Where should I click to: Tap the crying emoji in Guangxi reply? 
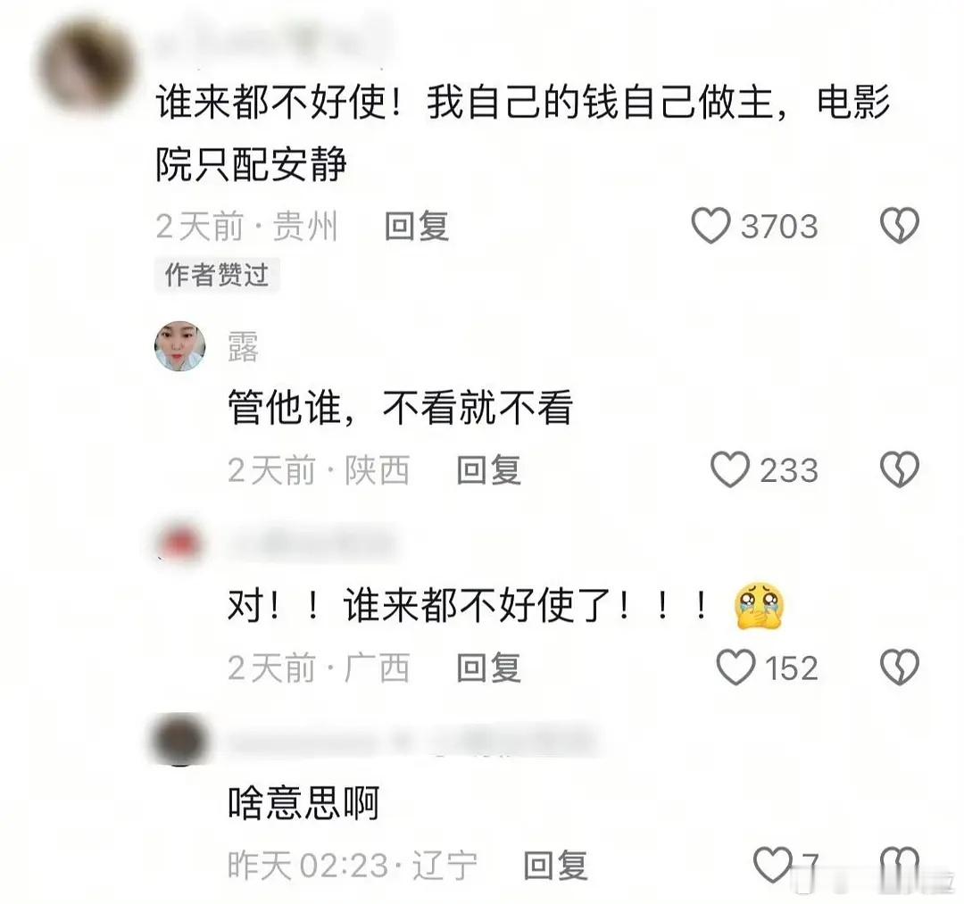tap(760, 605)
